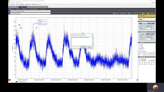Enable the Set working hours checkbox
The width and height of the screenshot is (164, 92).
coord(139,59)
